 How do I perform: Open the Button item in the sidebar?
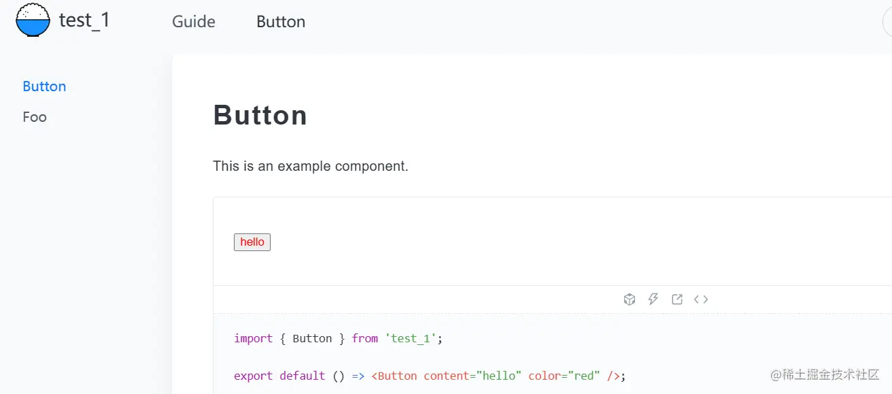click(44, 86)
